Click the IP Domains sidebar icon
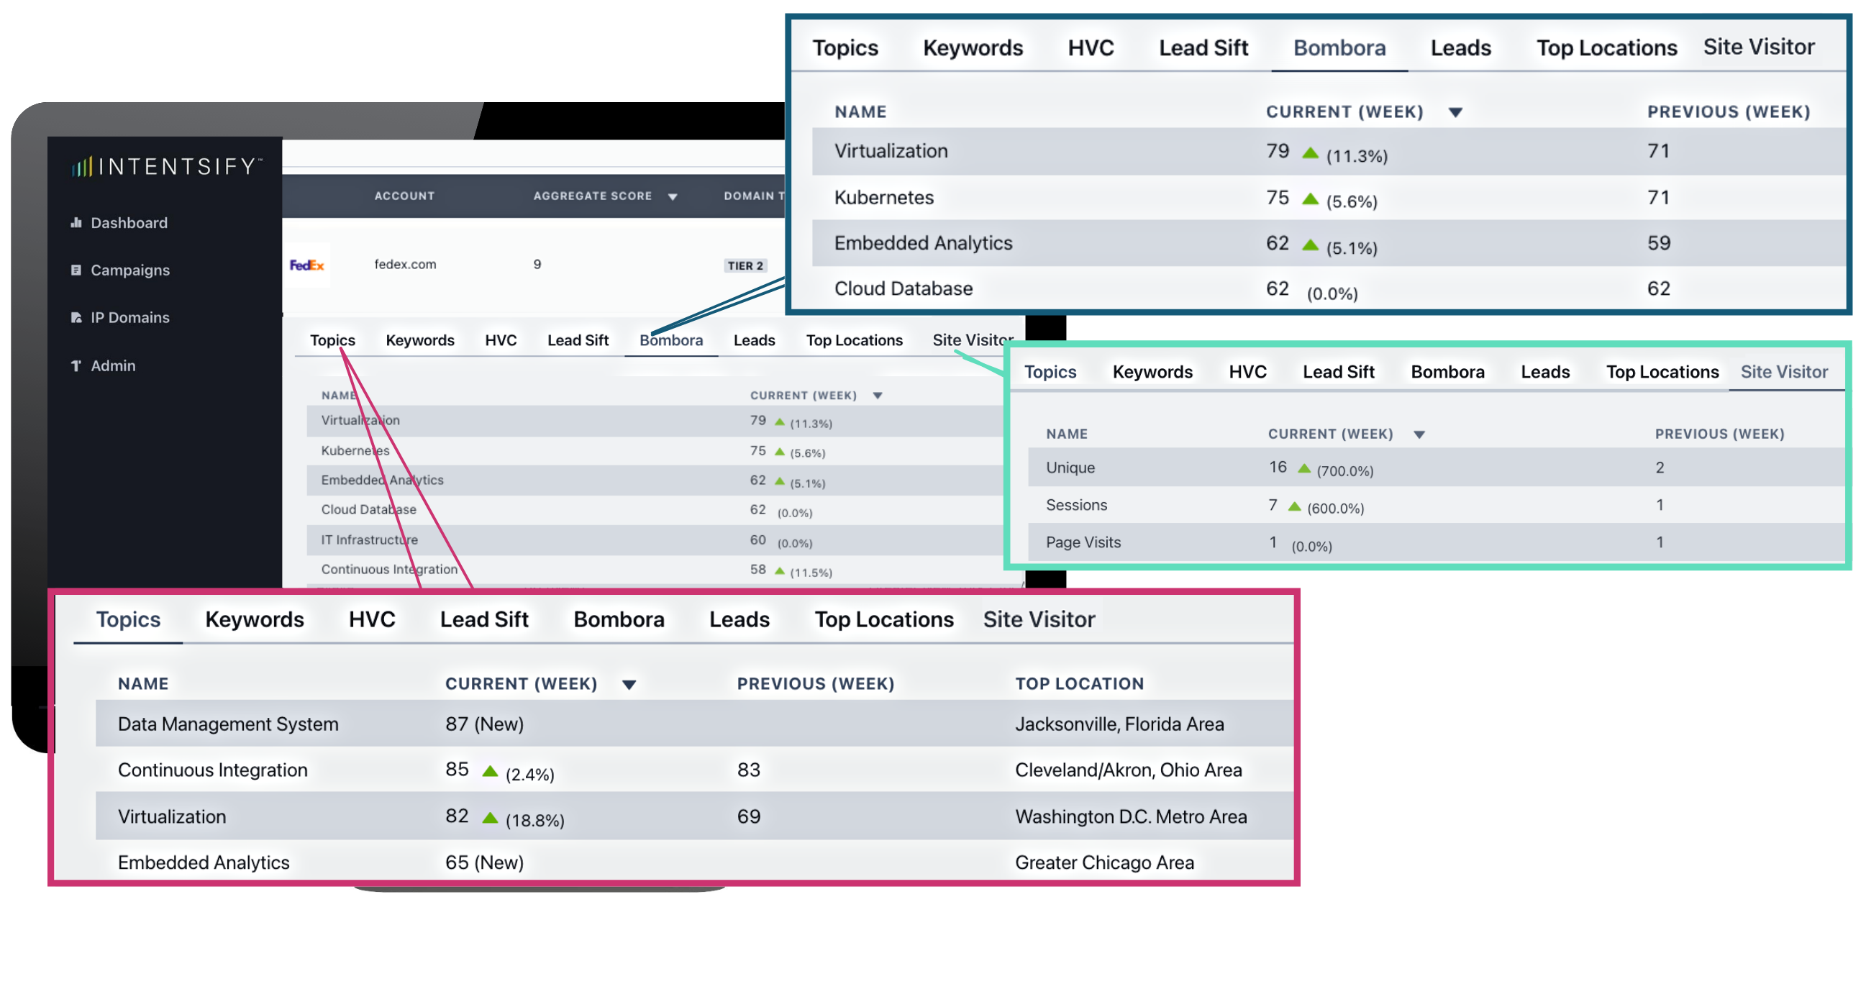The height and width of the screenshot is (984, 1866). tap(76, 318)
